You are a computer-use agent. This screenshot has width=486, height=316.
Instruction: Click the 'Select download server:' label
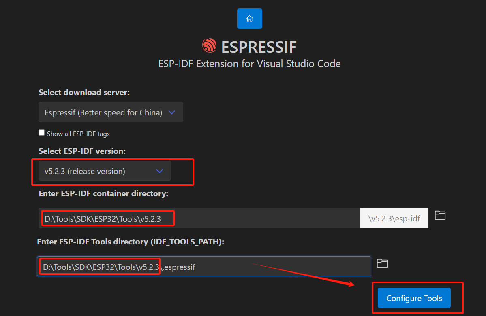tap(84, 92)
